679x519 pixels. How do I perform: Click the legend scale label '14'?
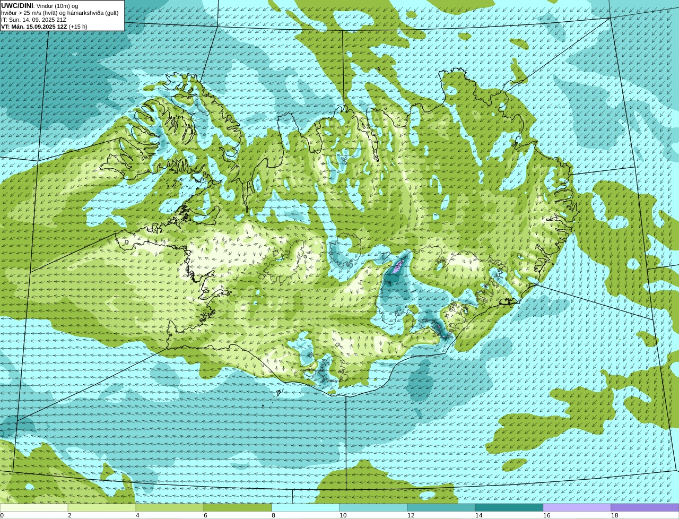click(x=478, y=515)
